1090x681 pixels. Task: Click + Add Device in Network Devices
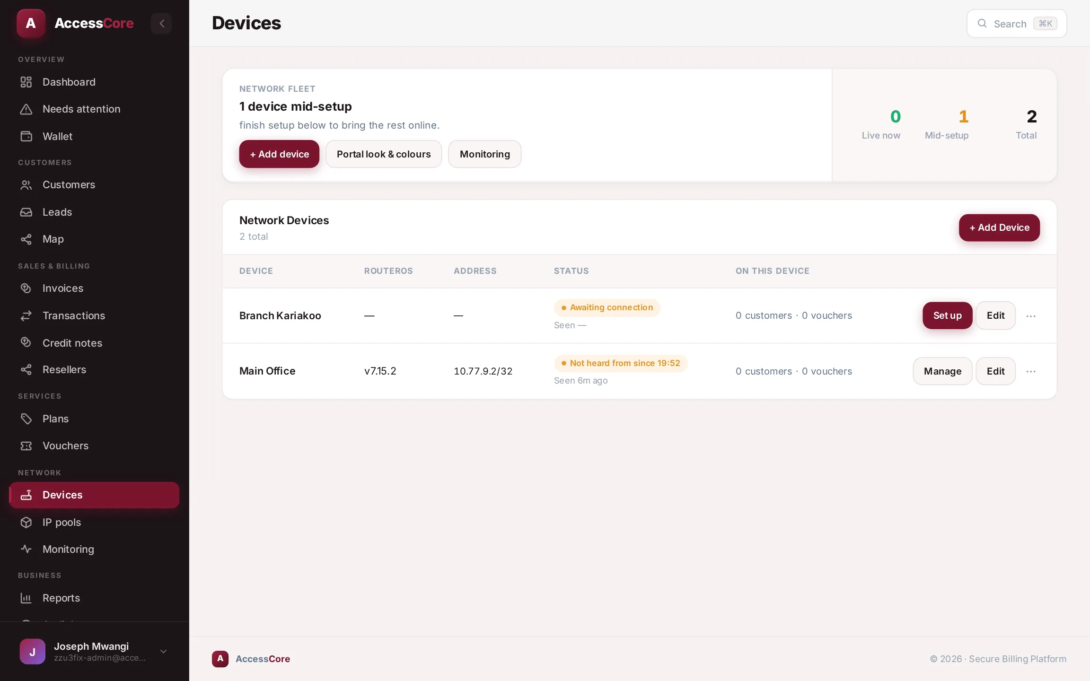(x=999, y=227)
